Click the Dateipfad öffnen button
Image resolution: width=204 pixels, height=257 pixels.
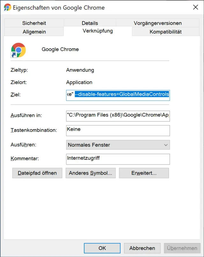point(37,173)
